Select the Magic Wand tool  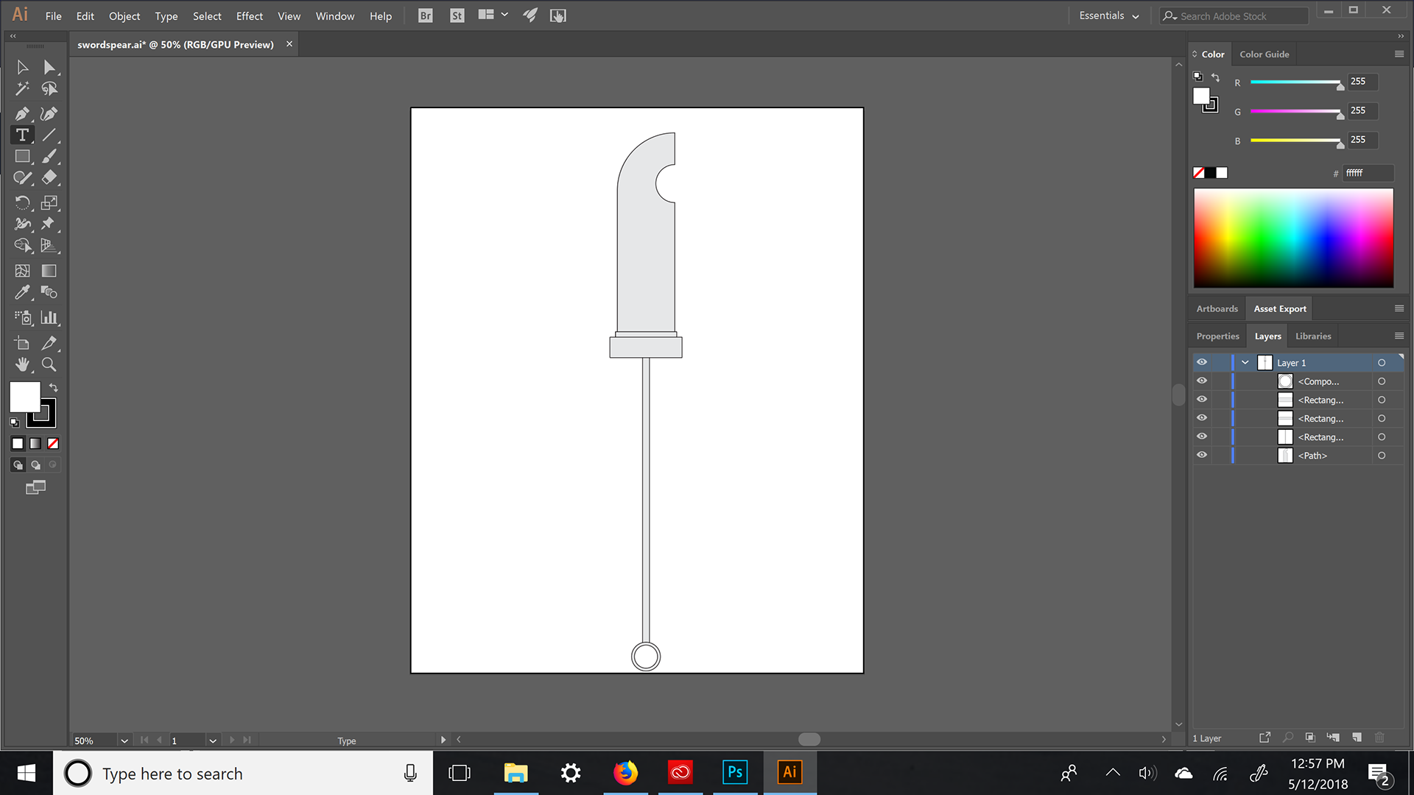pyautogui.click(x=22, y=89)
